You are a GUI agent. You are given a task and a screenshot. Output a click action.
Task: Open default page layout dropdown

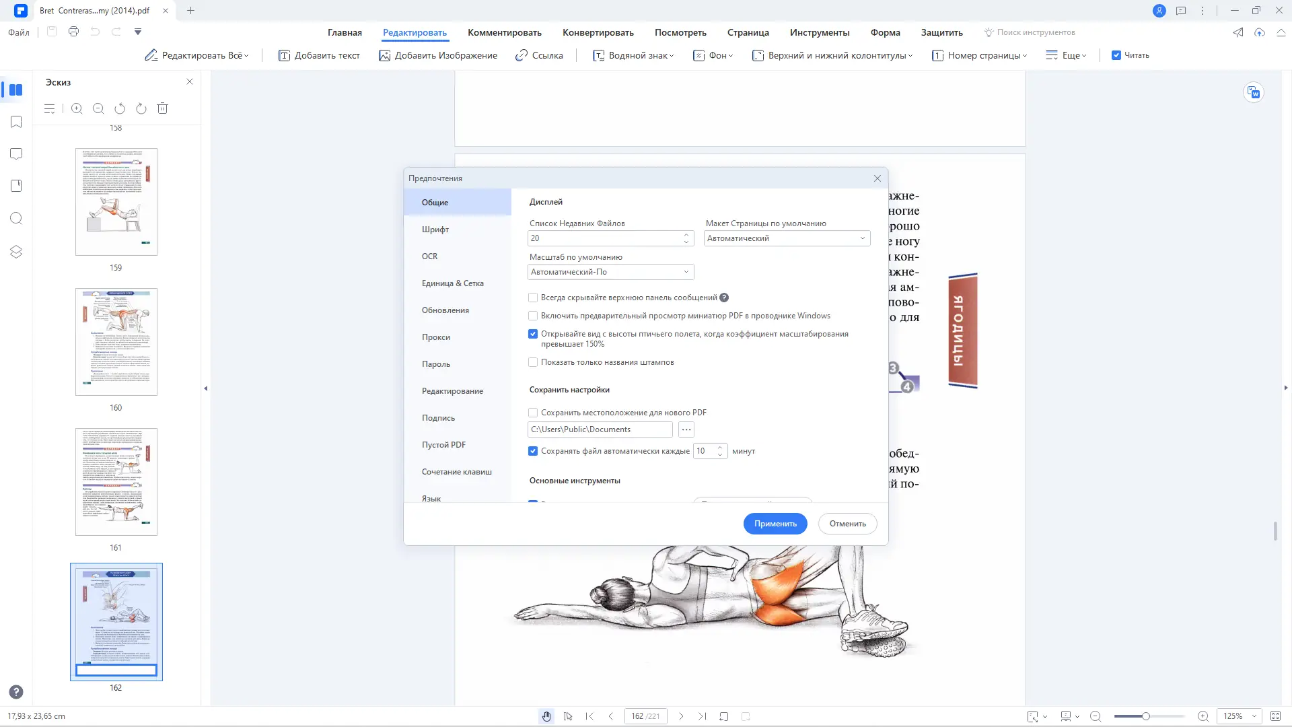tap(787, 238)
